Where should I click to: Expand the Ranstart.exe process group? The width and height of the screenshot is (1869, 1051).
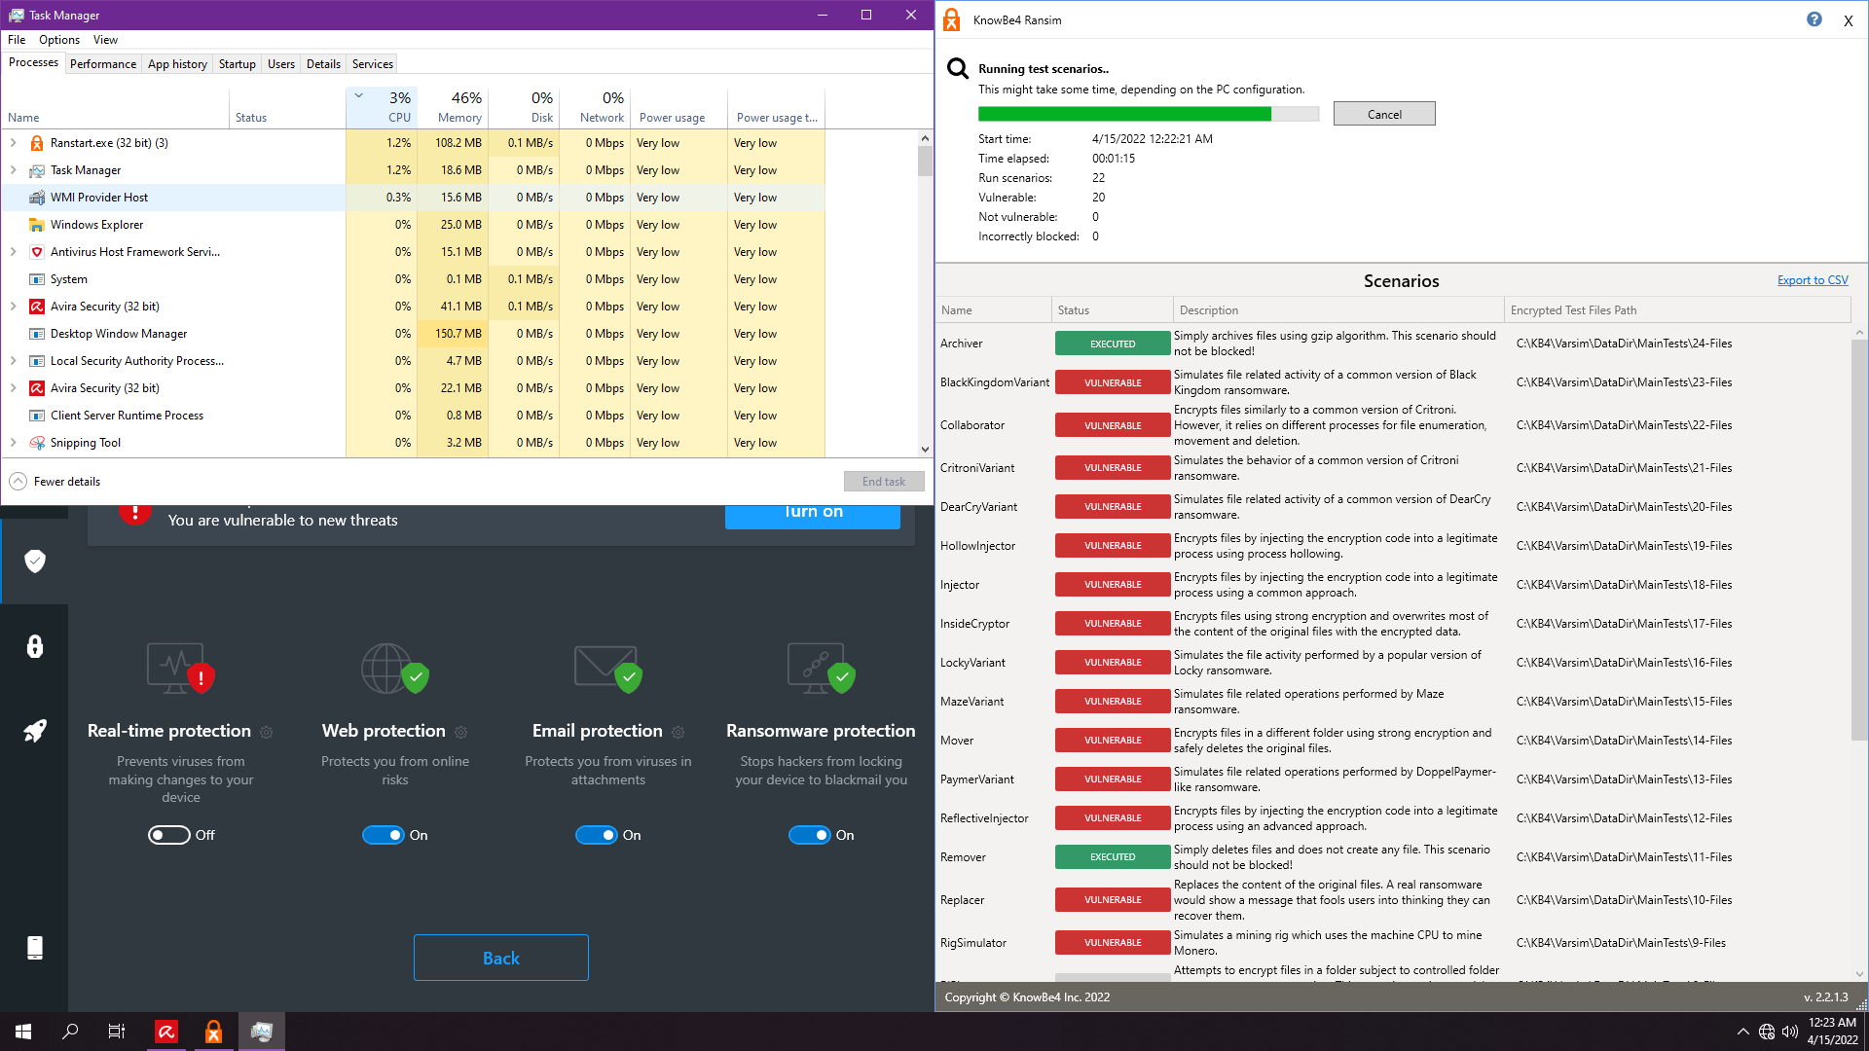[14, 143]
